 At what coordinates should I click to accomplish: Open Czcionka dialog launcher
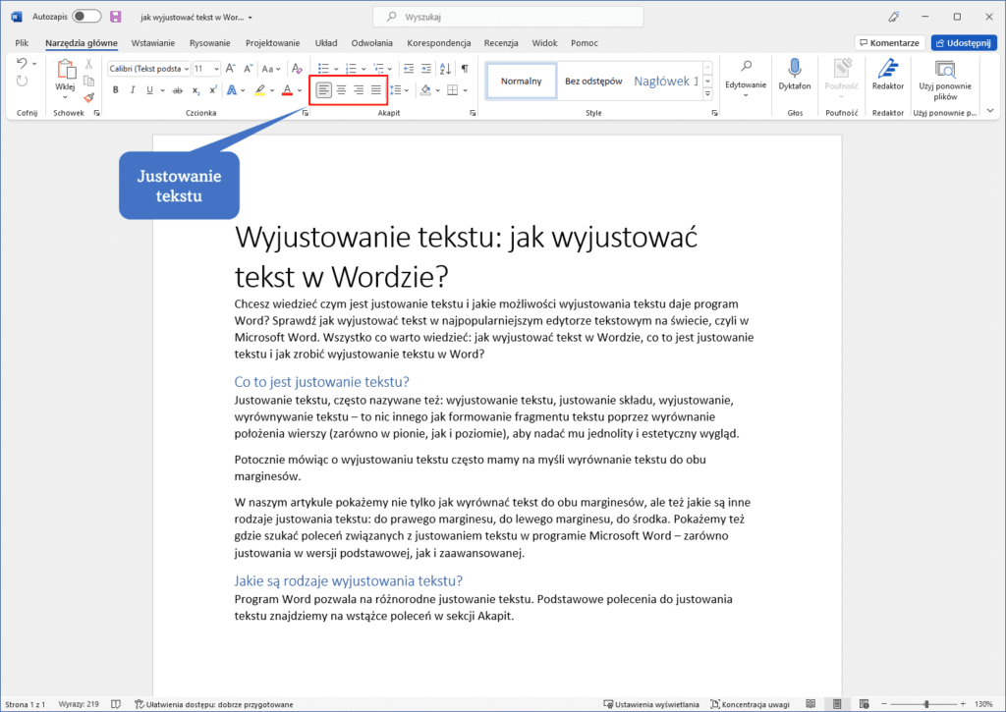coord(306,113)
